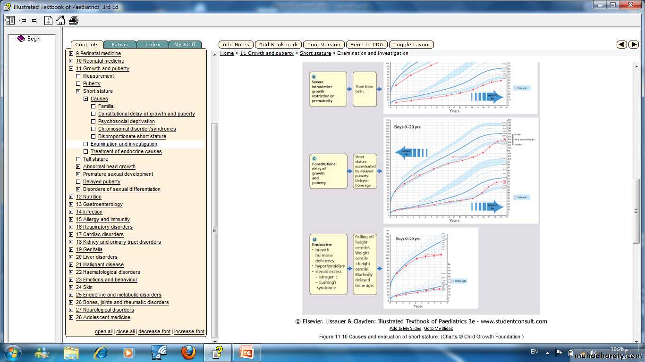Open Firefox from the taskbar
The image size is (645, 362).
pyautogui.click(x=188, y=352)
